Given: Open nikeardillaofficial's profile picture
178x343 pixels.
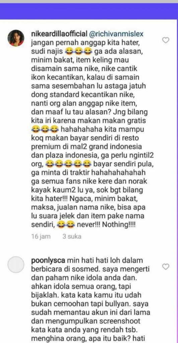Looking at the screenshot, I should click(16, 38).
